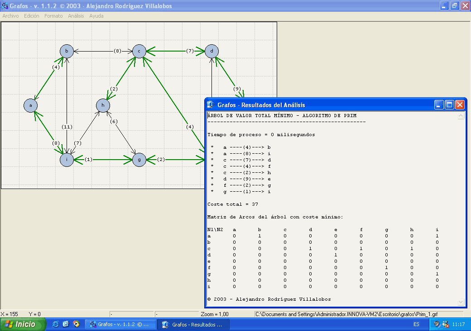Launch Internet Explorer from quick launch

tap(56, 324)
